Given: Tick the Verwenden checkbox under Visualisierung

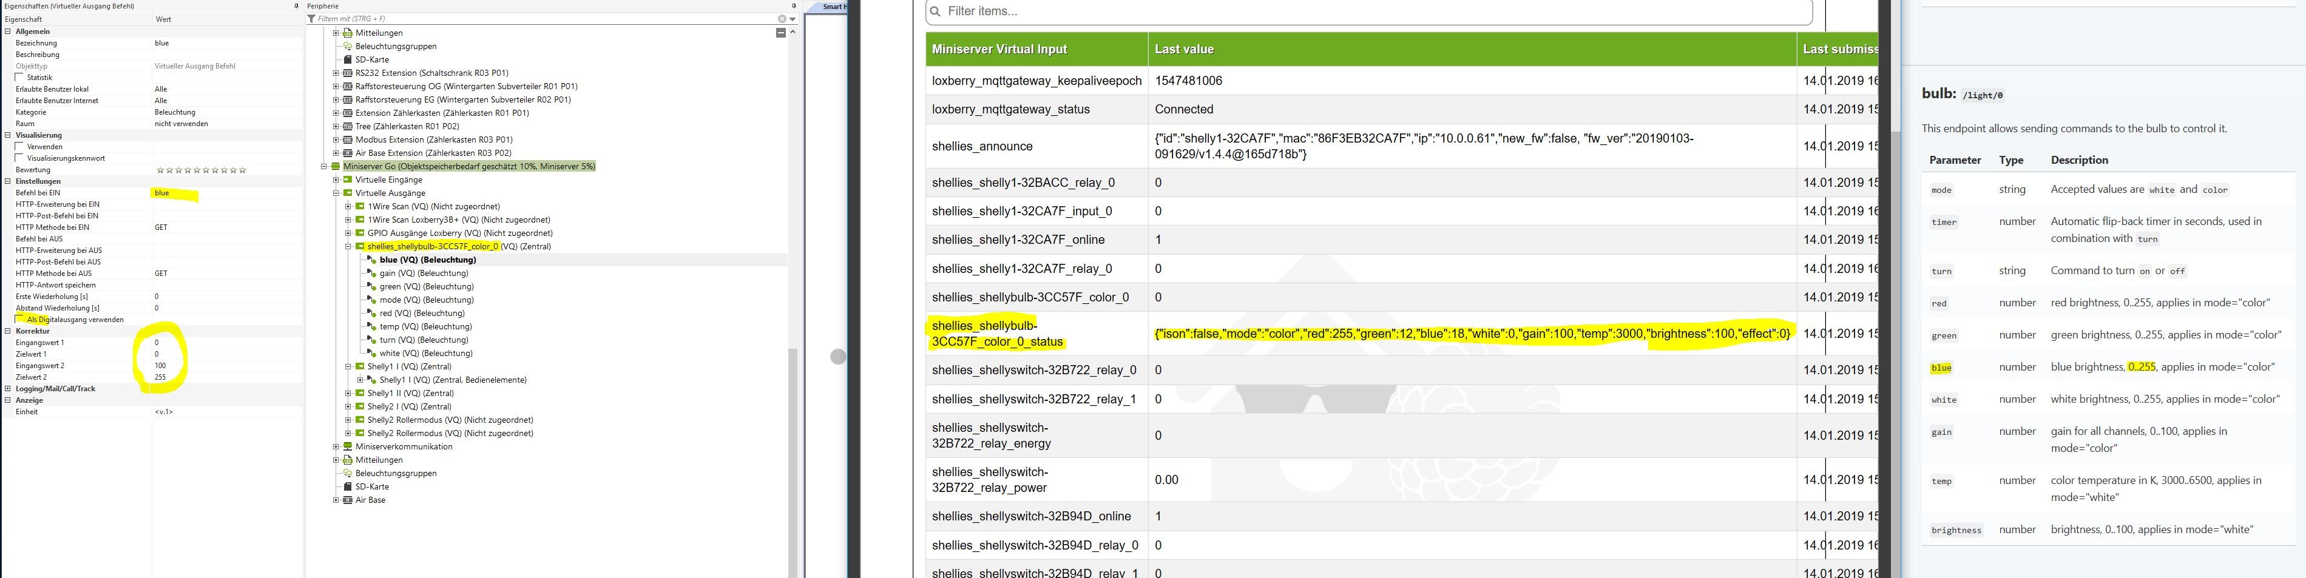Looking at the screenshot, I should (x=19, y=147).
